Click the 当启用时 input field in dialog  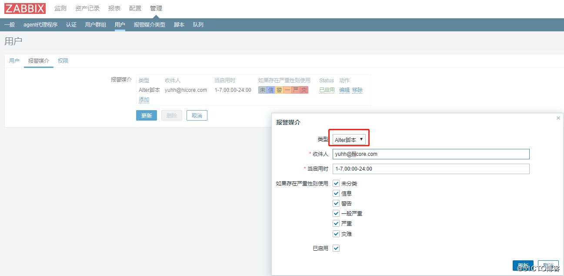(x=431, y=169)
